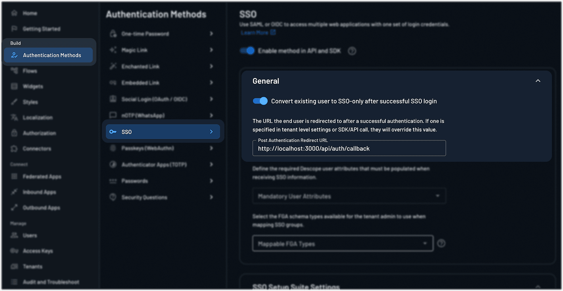Open the Mandatory User Attributes dropdown
The width and height of the screenshot is (563, 291).
coord(349,196)
